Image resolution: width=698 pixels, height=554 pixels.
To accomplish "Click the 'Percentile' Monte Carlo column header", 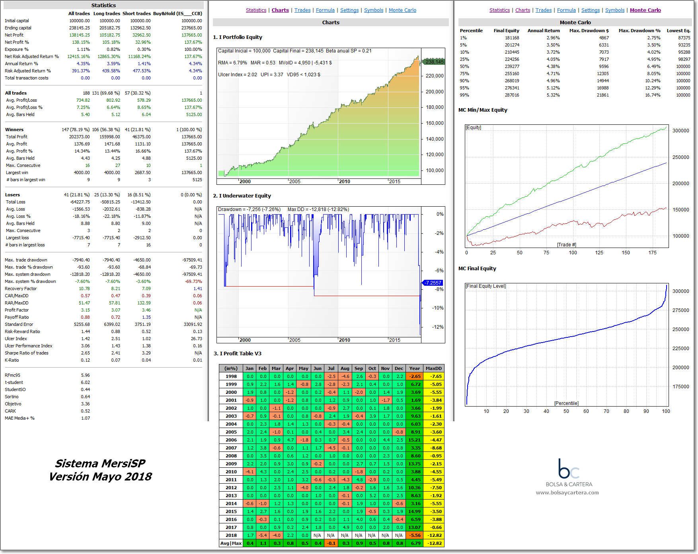I will 471,31.
